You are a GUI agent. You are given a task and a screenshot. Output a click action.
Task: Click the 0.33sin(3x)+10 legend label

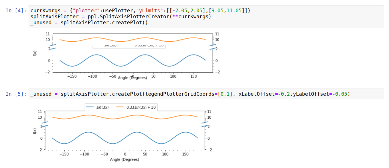141,107
